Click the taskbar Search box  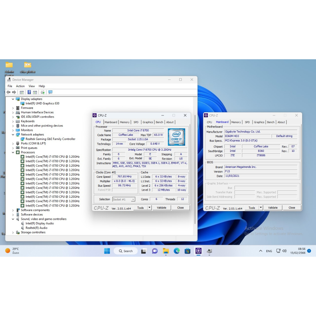[x=126, y=251]
